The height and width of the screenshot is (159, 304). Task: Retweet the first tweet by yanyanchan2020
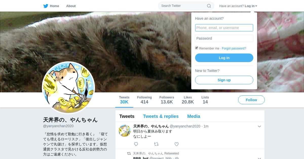pyautogui.click(x=156, y=144)
